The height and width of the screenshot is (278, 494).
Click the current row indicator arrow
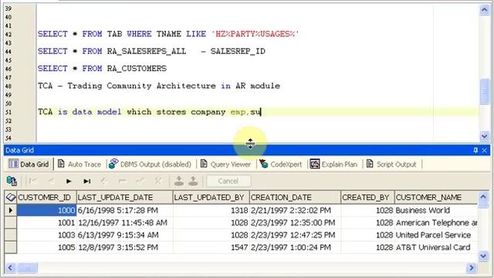click(11, 210)
